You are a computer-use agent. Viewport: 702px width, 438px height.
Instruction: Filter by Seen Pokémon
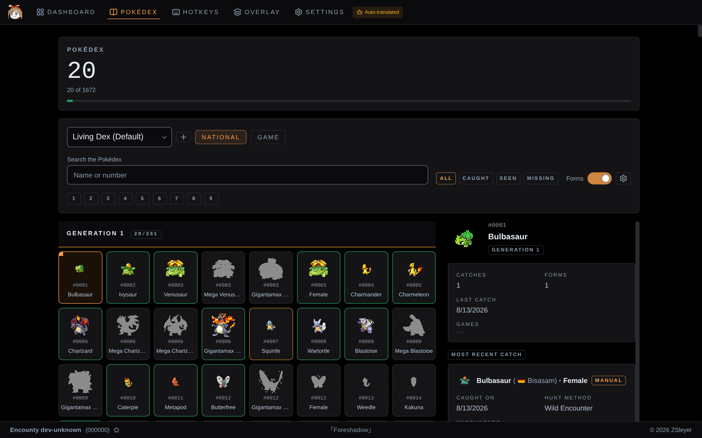pyautogui.click(x=508, y=178)
